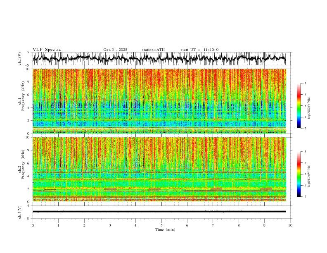
Task: Click the "-7" tick on ch.1 colorbar
Action: point(304,128)
